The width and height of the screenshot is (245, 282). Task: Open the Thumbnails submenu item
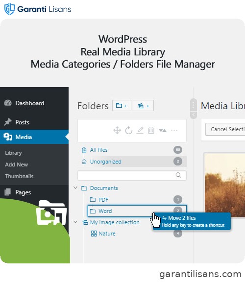[19, 176]
